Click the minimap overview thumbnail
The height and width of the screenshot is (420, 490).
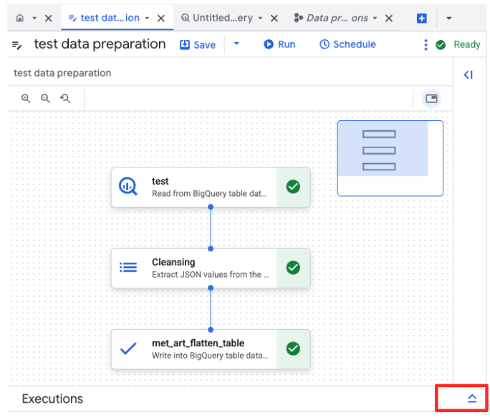pos(390,157)
